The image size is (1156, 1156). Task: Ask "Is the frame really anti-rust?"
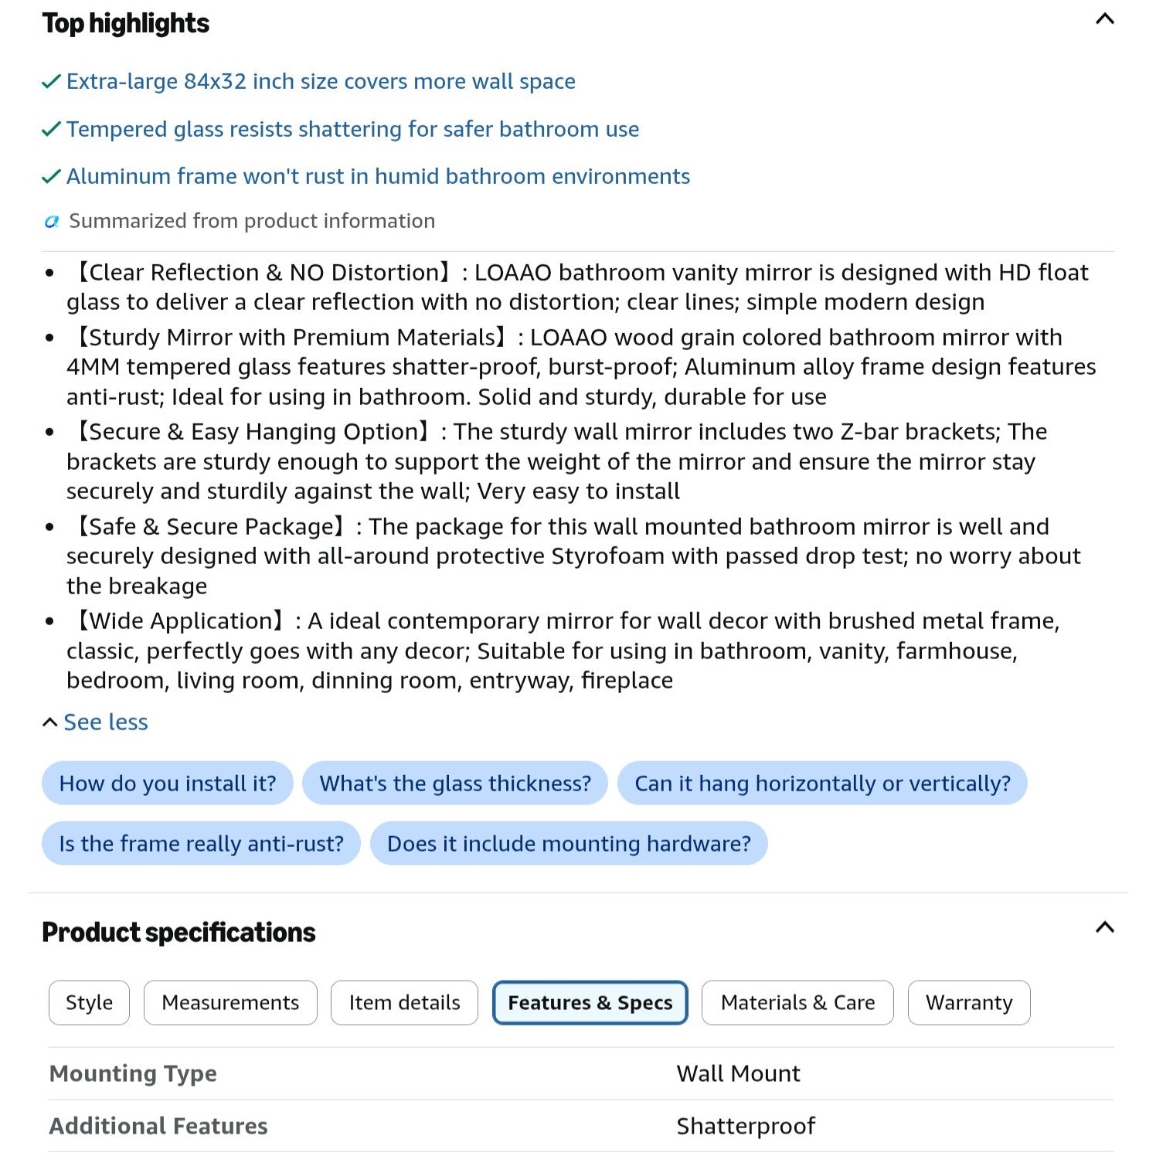pyautogui.click(x=201, y=844)
